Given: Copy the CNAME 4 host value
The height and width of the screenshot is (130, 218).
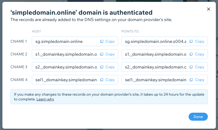Looking at the screenshot, I should [108, 80].
